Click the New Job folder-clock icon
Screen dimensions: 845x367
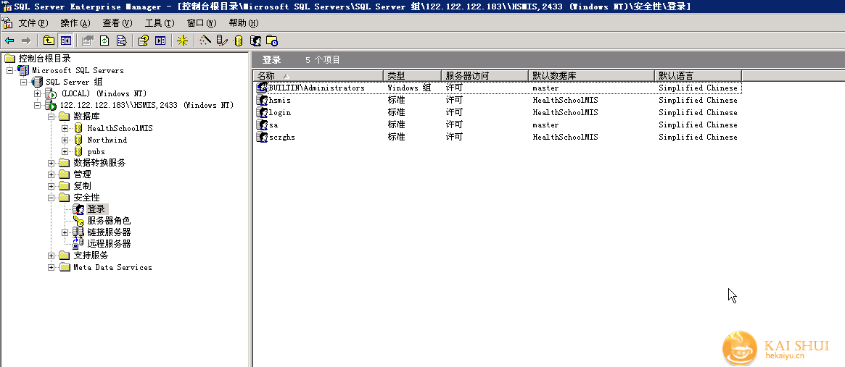[272, 41]
